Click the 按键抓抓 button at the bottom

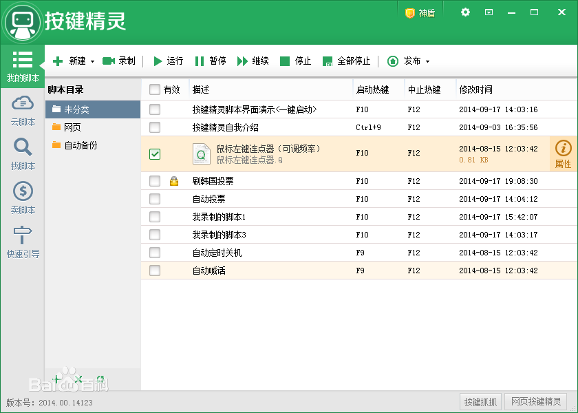[x=480, y=401]
